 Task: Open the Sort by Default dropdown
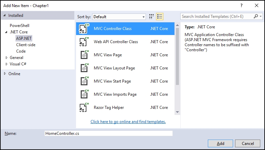[x=119, y=17]
